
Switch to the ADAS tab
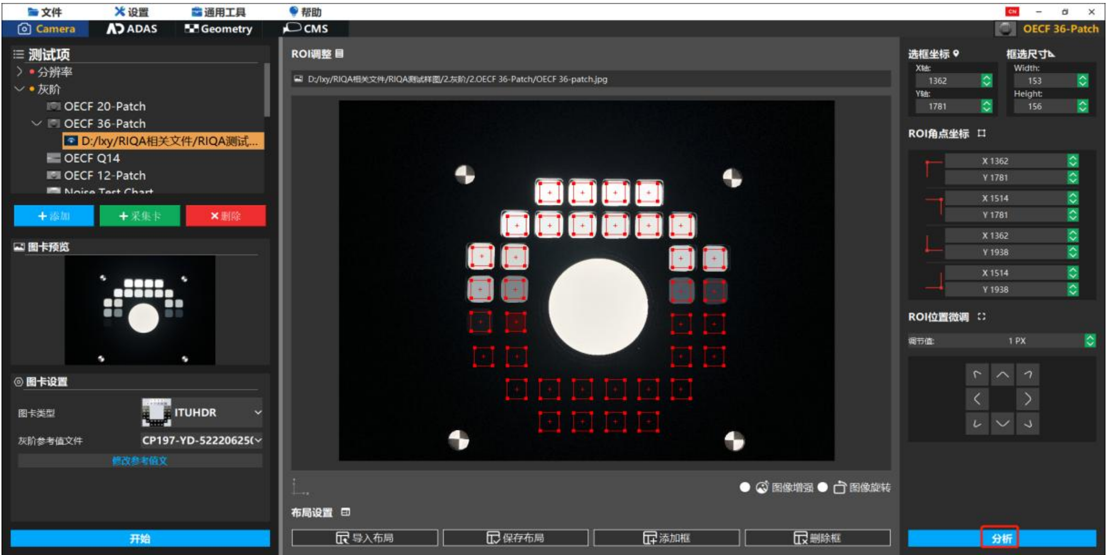(132, 29)
